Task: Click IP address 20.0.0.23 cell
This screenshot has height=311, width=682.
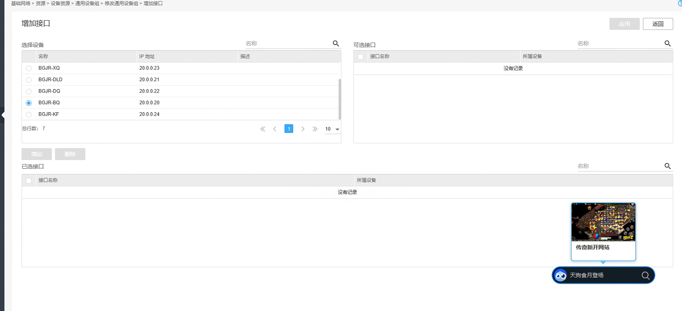Action: [149, 68]
